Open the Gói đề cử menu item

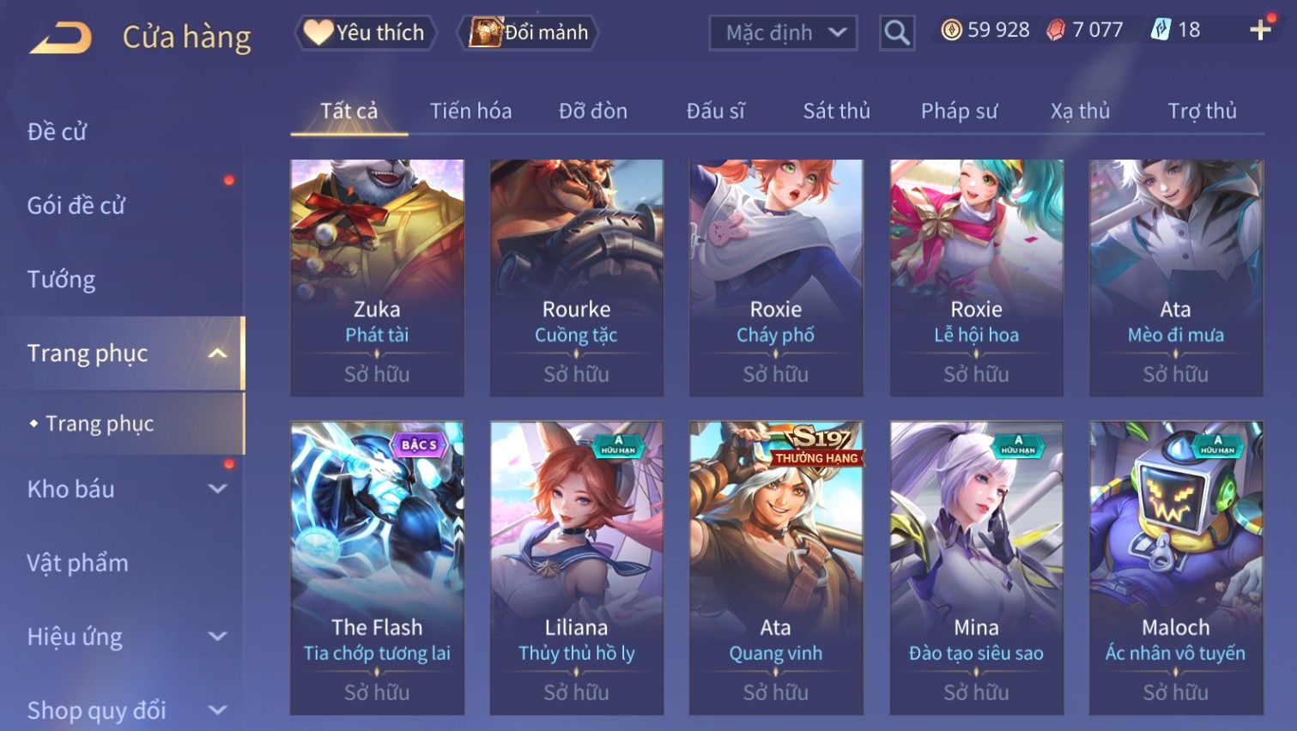76,206
